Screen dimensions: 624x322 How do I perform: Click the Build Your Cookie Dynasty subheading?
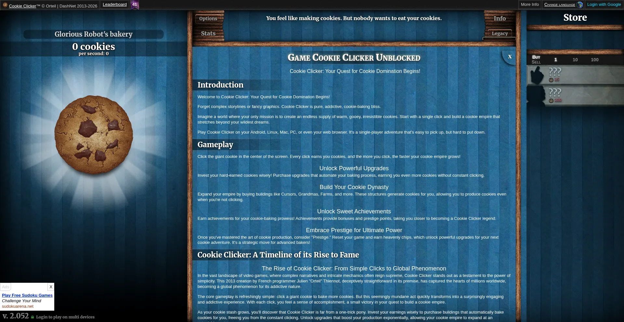(x=354, y=187)
